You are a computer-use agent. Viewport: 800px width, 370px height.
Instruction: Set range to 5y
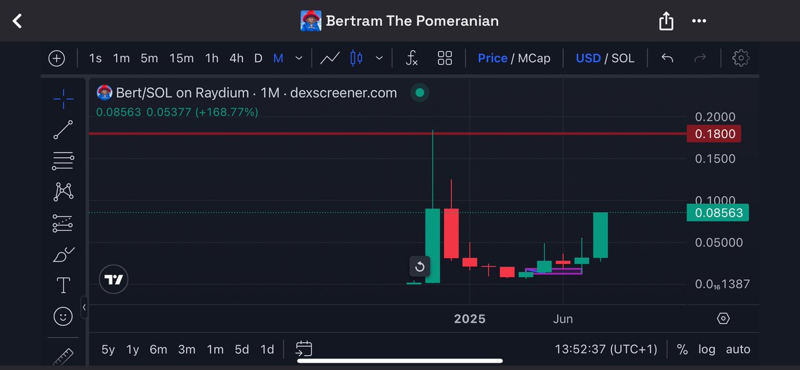point(108,349)
